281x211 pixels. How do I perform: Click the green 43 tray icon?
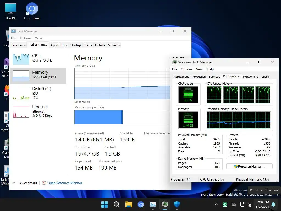coord(225,204)
